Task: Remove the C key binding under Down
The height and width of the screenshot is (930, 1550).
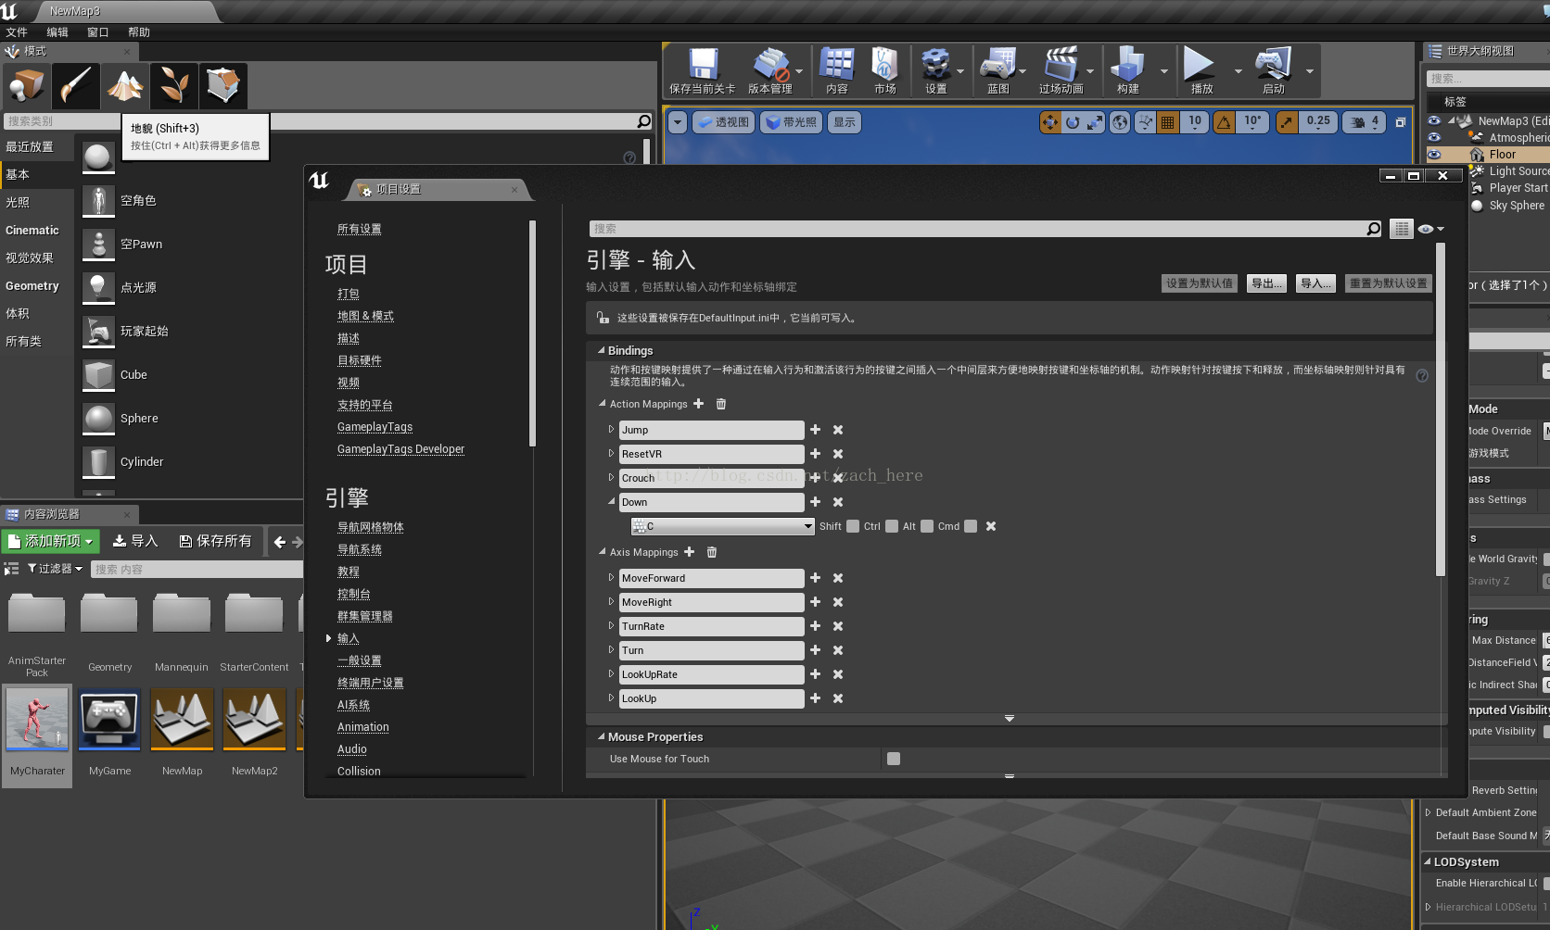Action: point(991,526)
